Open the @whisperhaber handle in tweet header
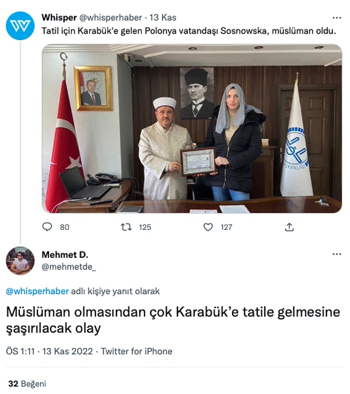 tap(111, 18)
